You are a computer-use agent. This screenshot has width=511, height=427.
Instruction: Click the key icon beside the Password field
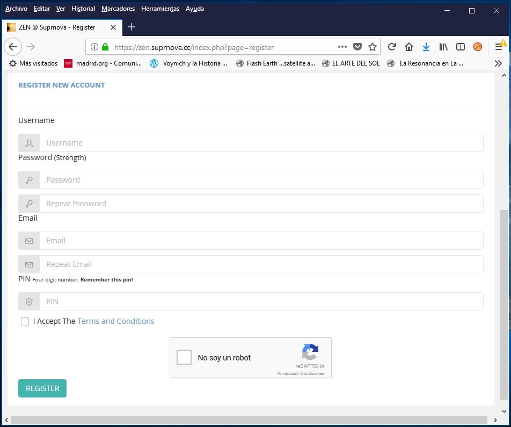[29, 179]
